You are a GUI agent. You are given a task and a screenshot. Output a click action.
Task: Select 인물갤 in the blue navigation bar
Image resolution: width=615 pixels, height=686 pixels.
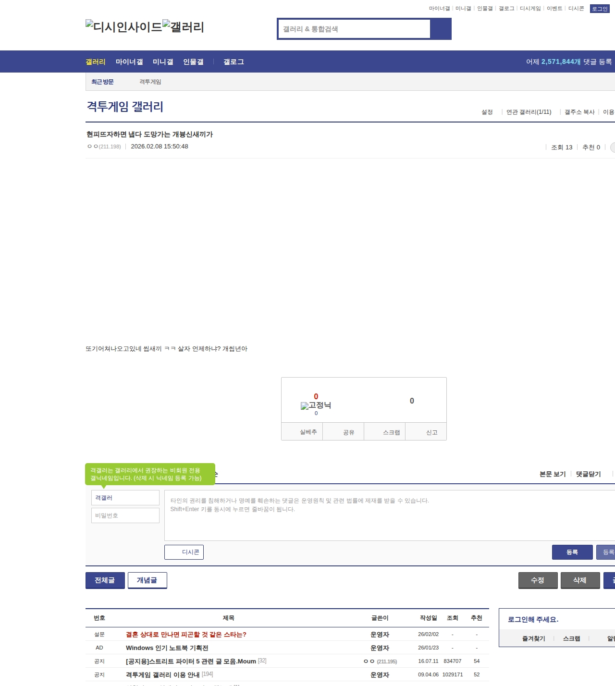tap(193, 62)
